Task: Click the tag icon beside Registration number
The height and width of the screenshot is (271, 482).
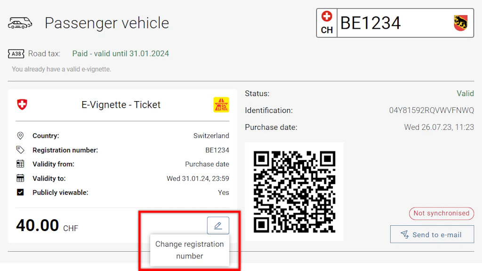Action: coord(20,150)
